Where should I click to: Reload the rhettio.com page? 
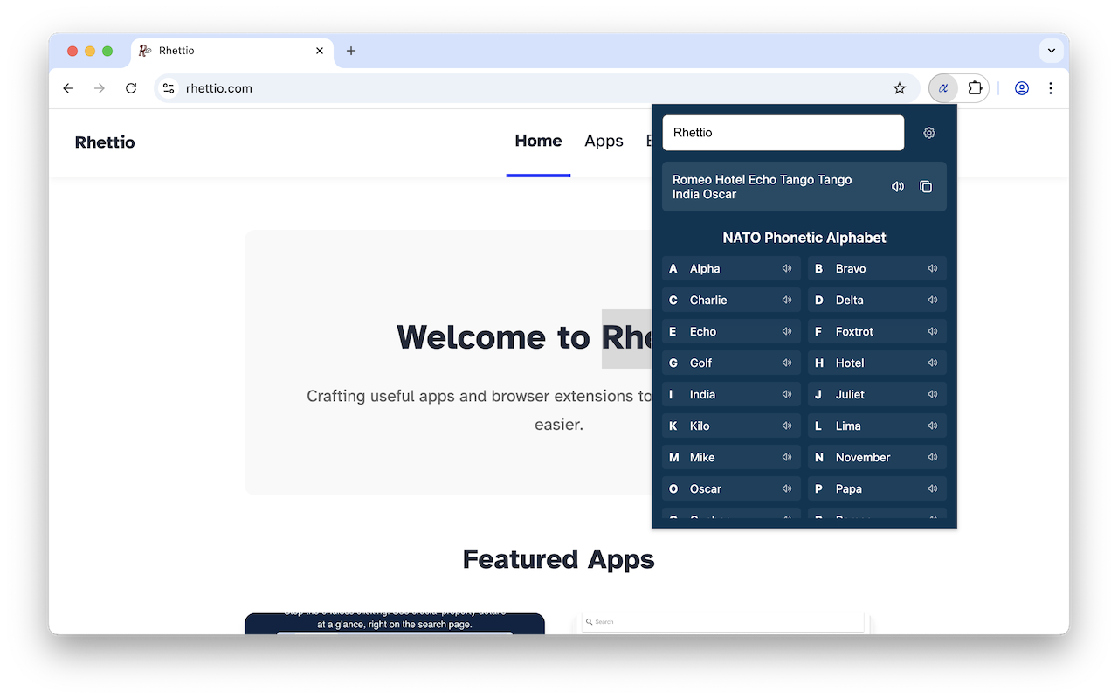pyautogui.click(x=131, y=88)
